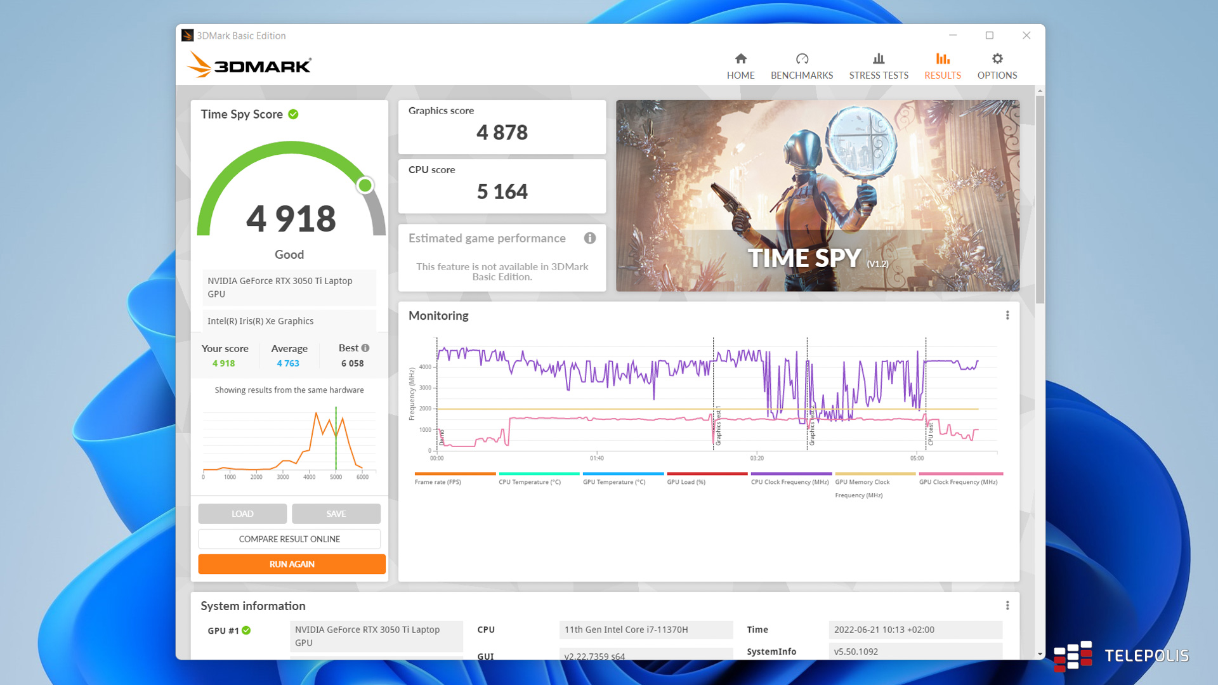Click COMPARE RESULT ONLINE button

289,539
